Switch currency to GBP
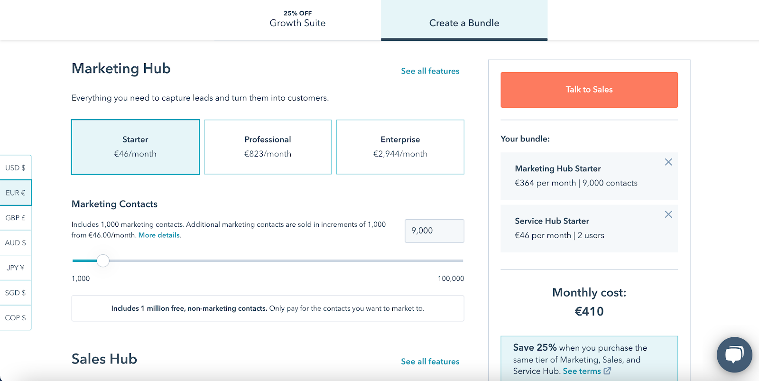 click(x=15, y=218)
